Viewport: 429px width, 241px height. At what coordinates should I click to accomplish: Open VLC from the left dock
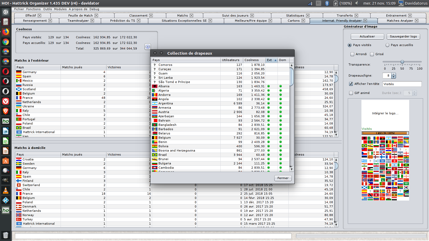(x=5, y=190)
